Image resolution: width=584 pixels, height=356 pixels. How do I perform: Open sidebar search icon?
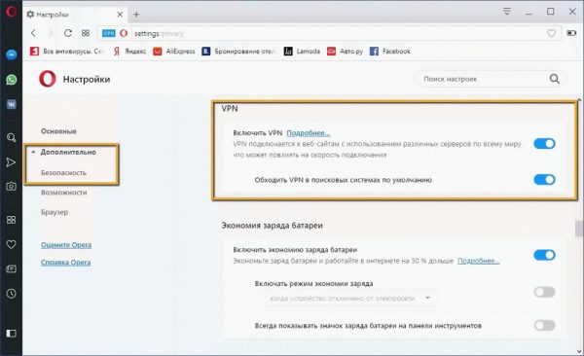click(x=11, y=138)
